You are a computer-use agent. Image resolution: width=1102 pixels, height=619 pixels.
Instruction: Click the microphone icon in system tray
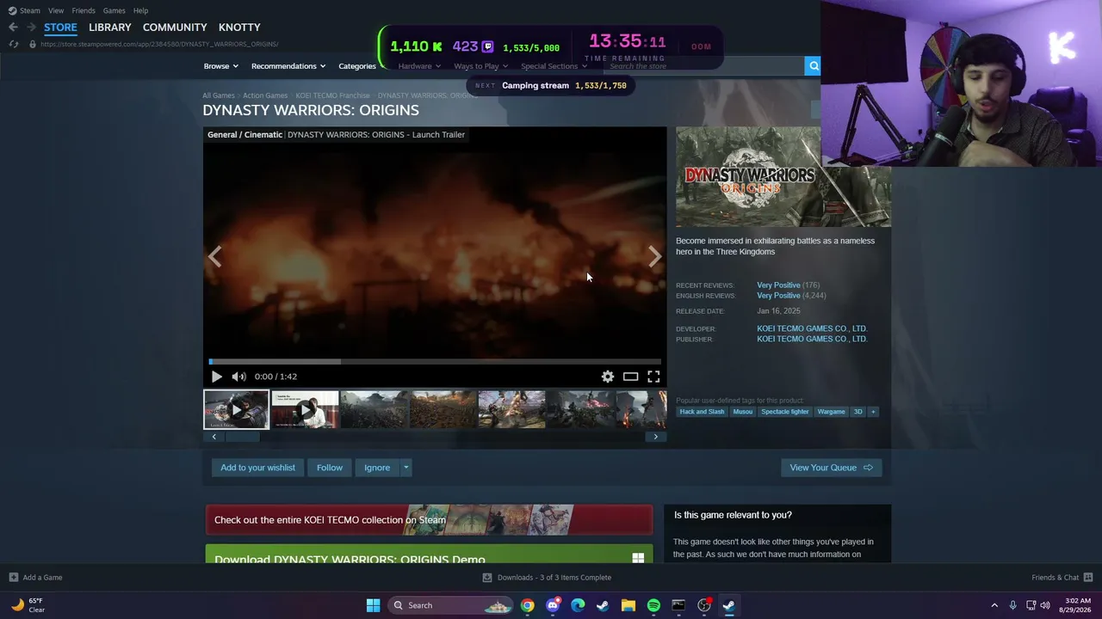tap(1012, 605)
